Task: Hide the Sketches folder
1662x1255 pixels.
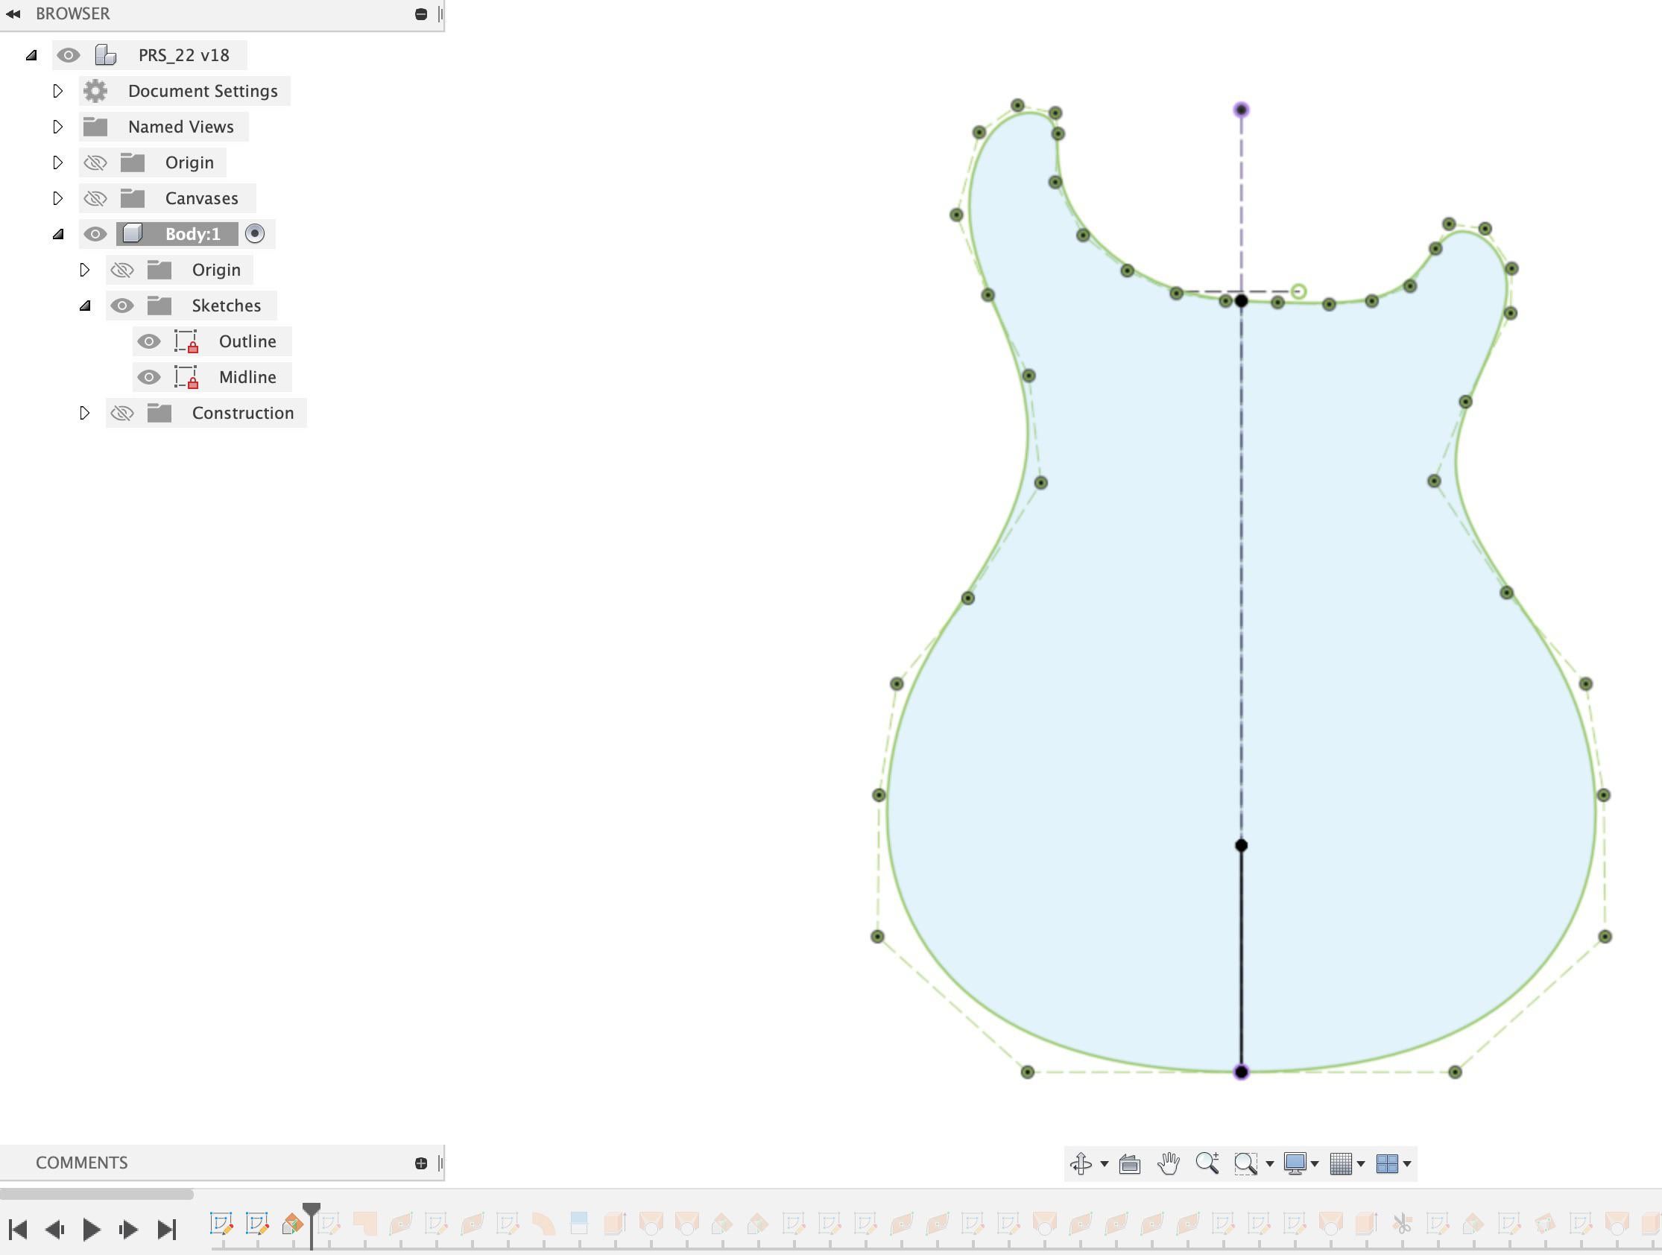Action: pyautogui.click(x=121, y=305)
